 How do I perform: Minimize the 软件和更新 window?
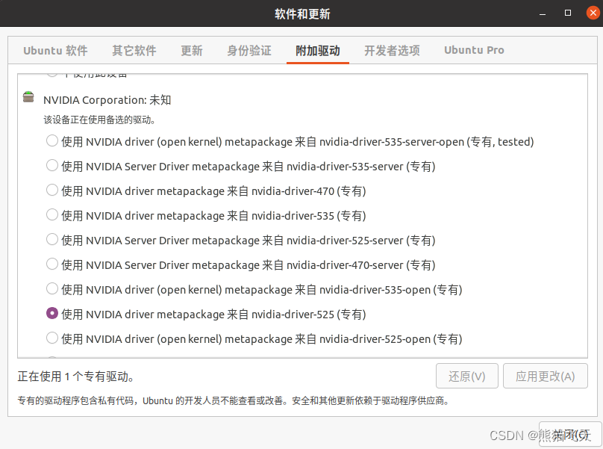click(543, 13)
